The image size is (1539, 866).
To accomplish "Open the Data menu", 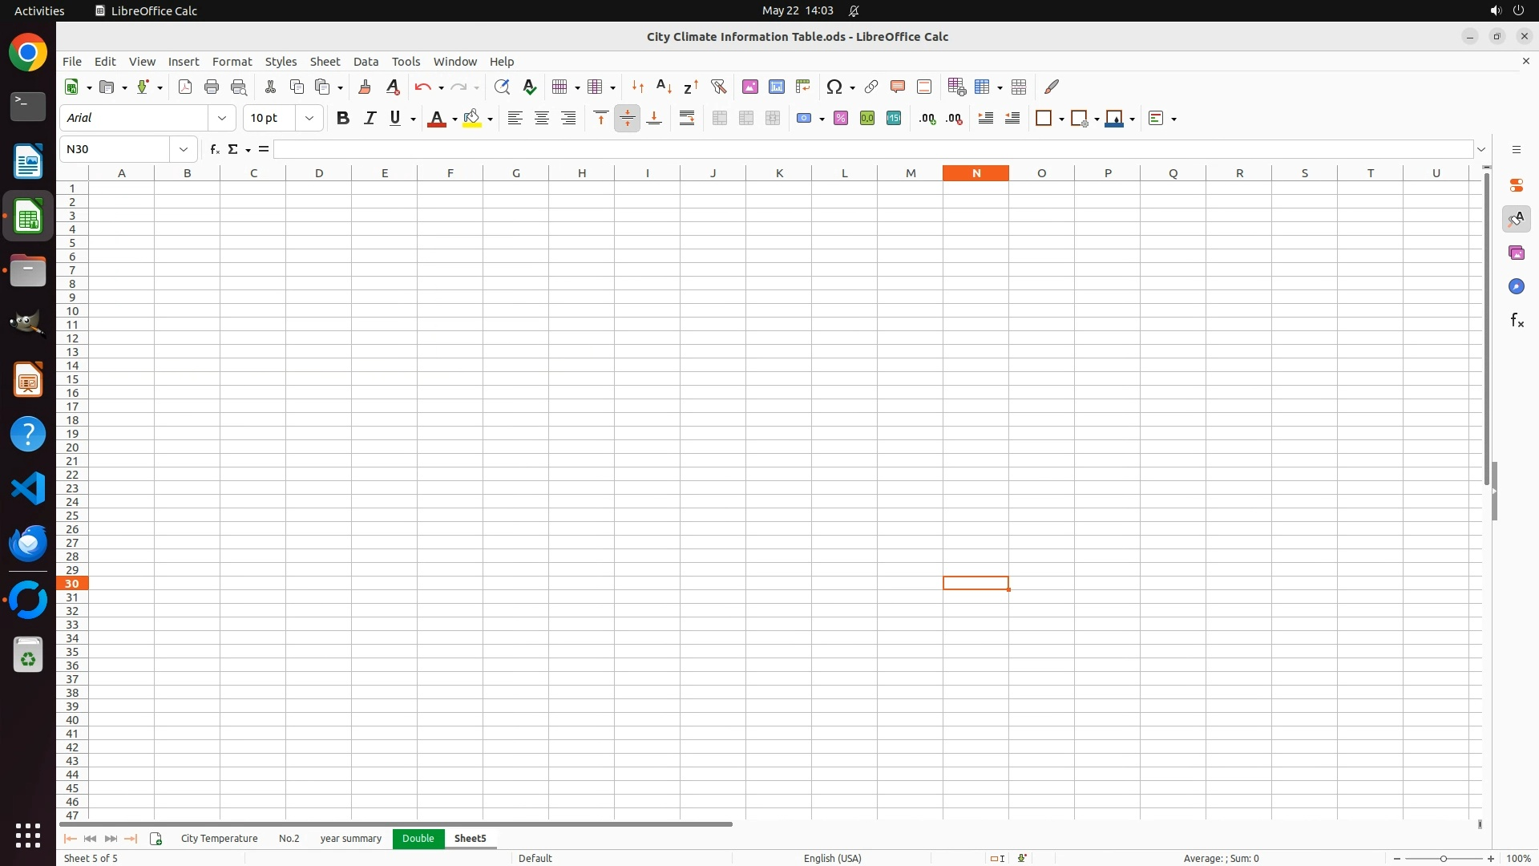I will tap(366, 61).
